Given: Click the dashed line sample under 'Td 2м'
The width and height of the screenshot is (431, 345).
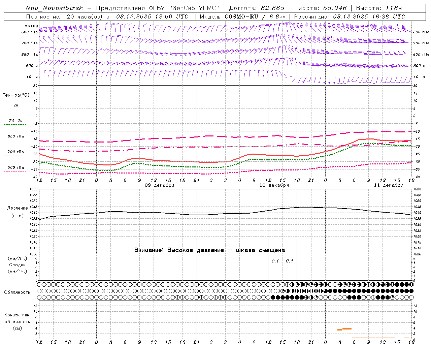Looking at the screenshot, I should tap(15, 125).
